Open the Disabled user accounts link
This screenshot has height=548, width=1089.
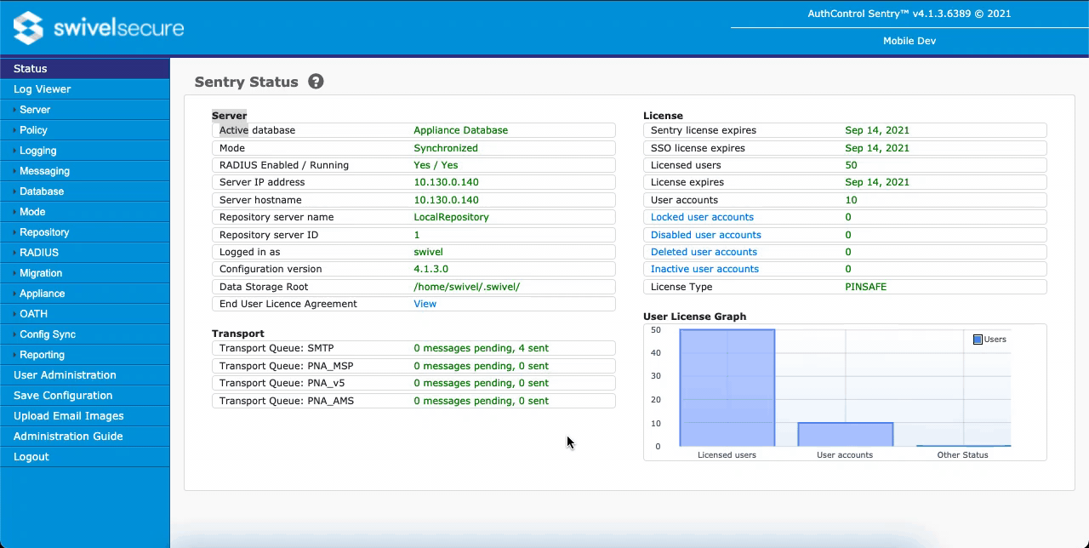[705, 235]
